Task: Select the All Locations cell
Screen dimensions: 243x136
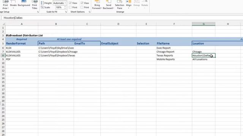Action: pos(204,59)
